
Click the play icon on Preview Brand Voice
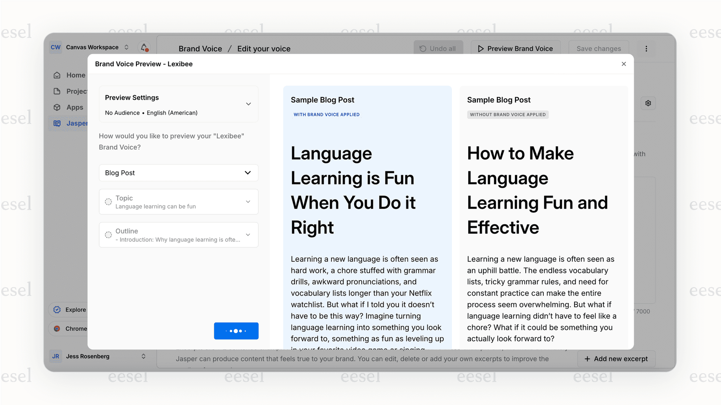[482, 48]
